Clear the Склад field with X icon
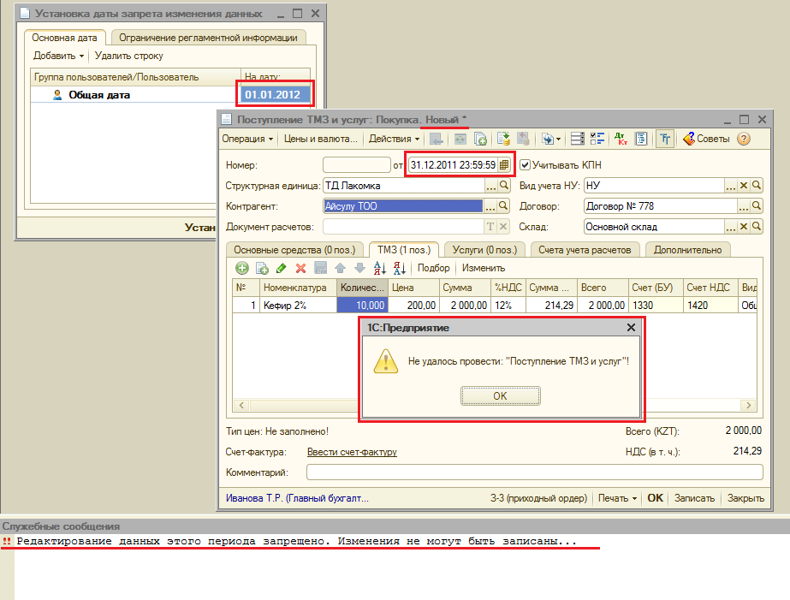 pyautogui.click(x=744, y=227)
